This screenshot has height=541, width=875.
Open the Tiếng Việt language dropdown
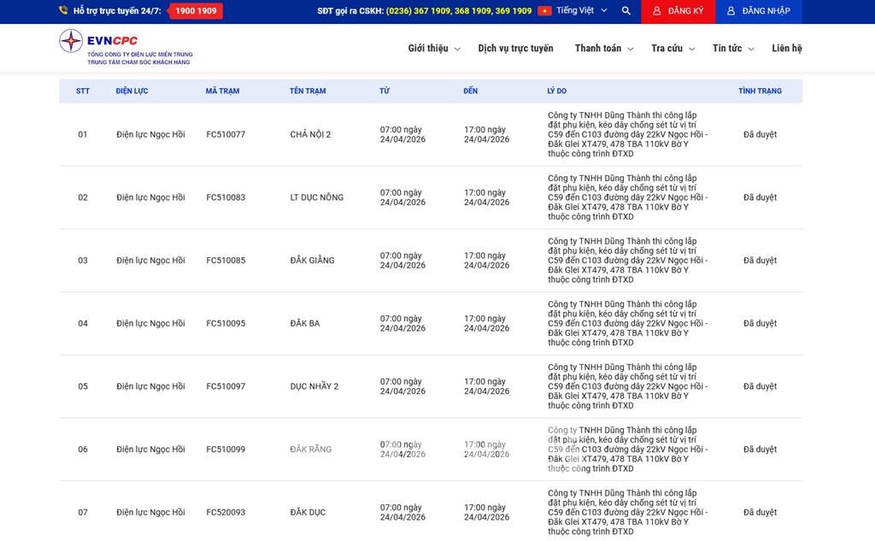[581, 11]
